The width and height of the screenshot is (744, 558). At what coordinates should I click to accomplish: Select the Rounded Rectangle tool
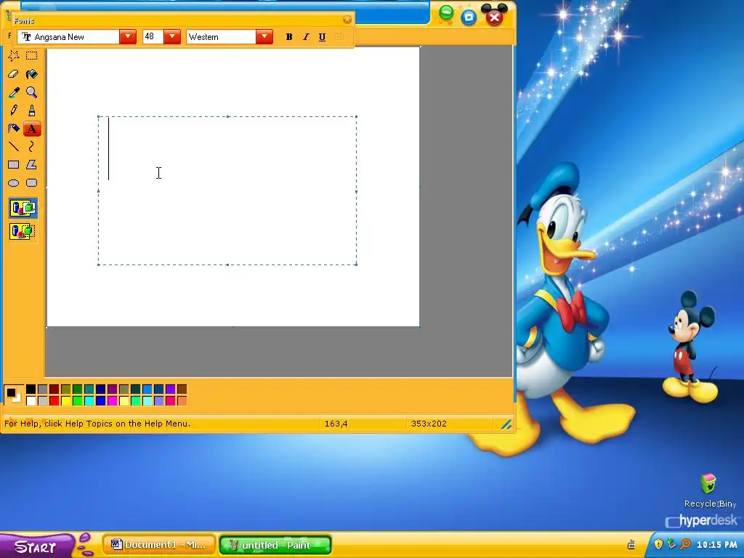32,183
